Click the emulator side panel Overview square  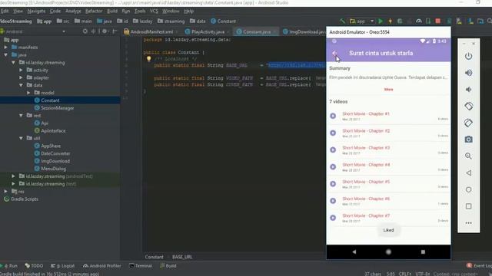tap(468, 206)
